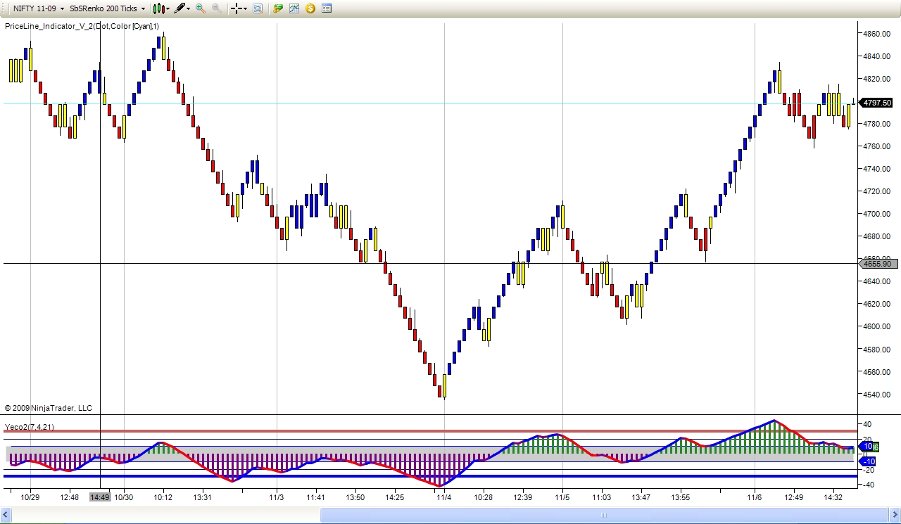Viewport: 901px width, 524px height.
Task: Expand the crosshair cursor dropdown arrow
Action: 246,8
